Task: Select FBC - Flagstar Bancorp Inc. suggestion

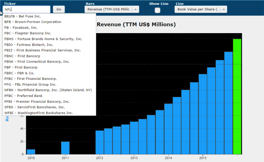Action: [x=49, y=33]
